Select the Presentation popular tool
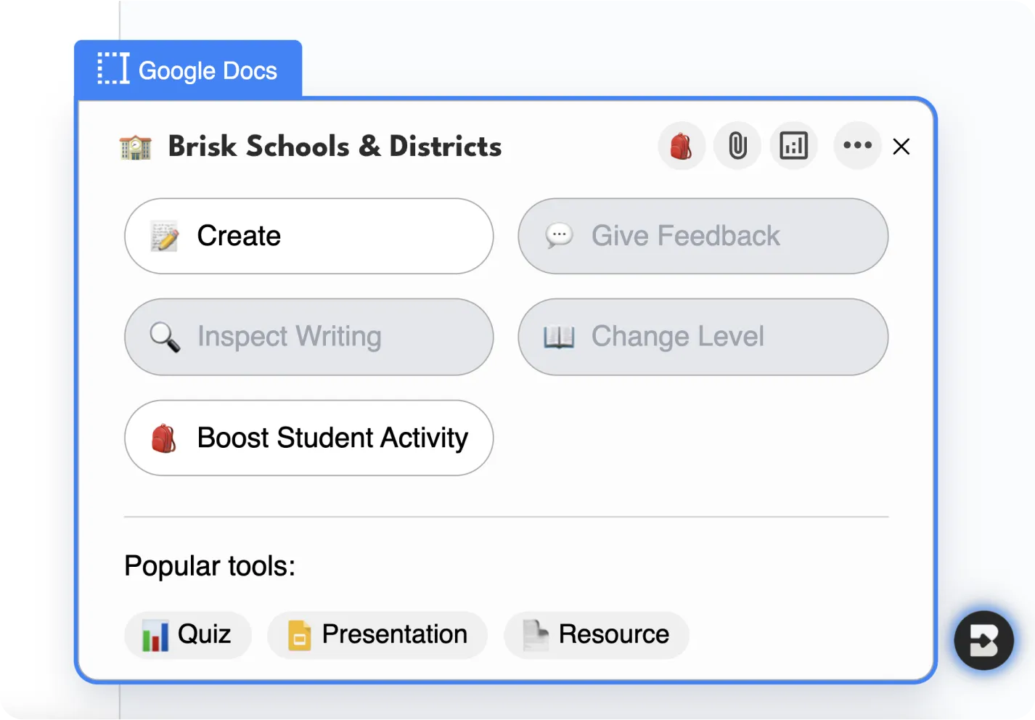This screenshot has width=1035, height=720. 377,635
